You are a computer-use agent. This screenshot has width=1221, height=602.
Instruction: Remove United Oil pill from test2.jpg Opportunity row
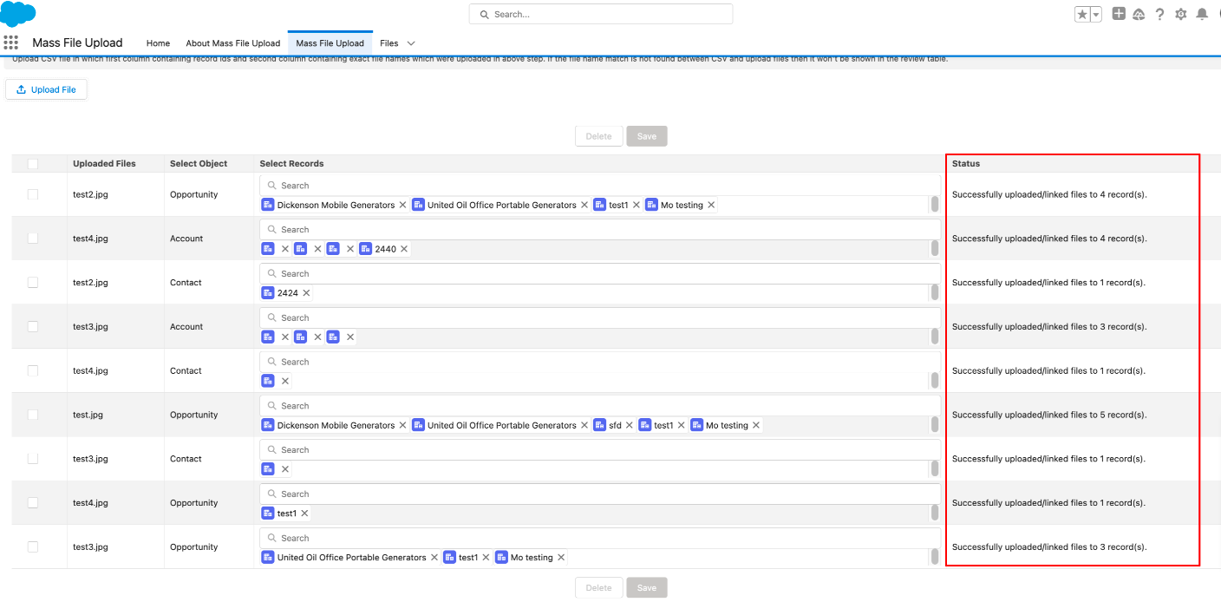[584, 206]
